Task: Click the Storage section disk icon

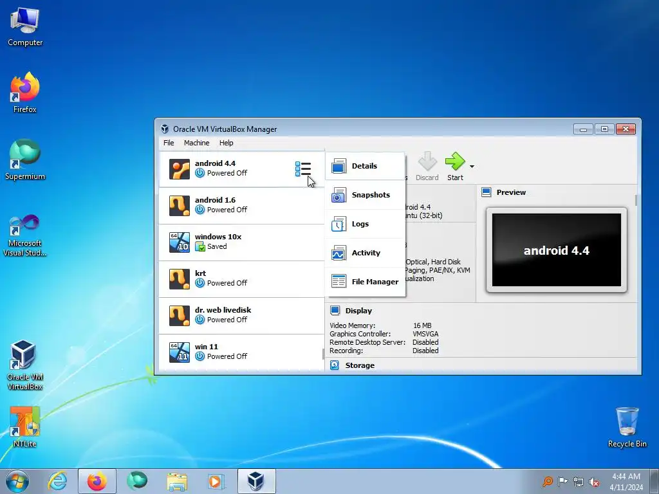Action: pos(335,365)
